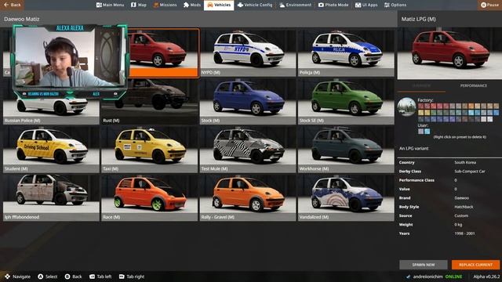
Task: Click the Country value South Korea
Action: 465,162
